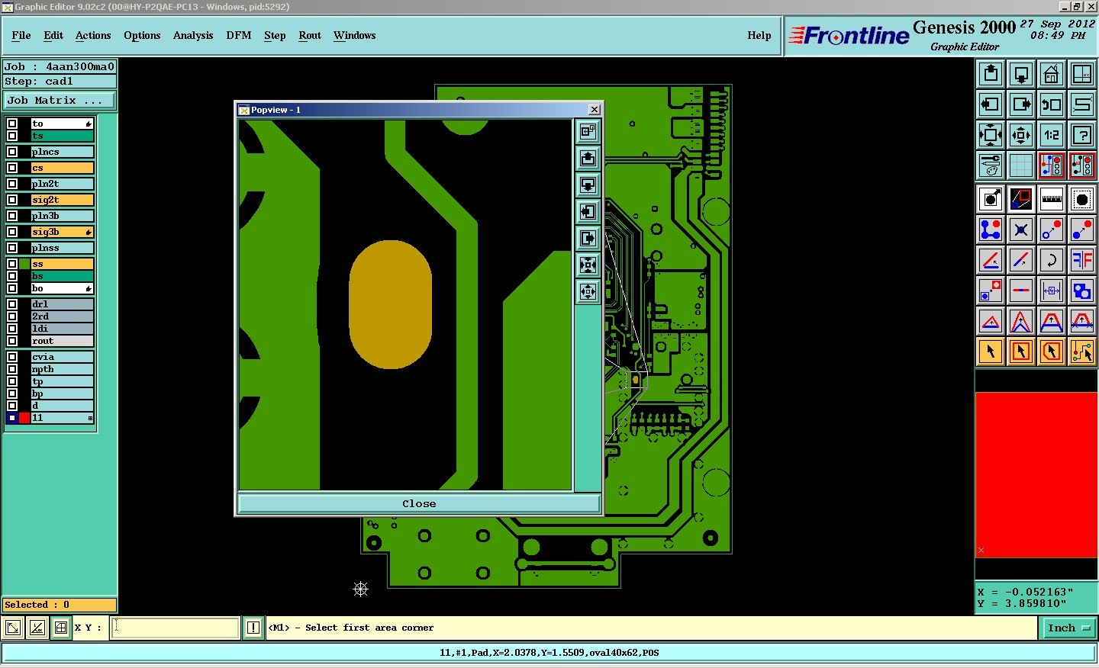Click the Windows menu item

tap(355, 36)
